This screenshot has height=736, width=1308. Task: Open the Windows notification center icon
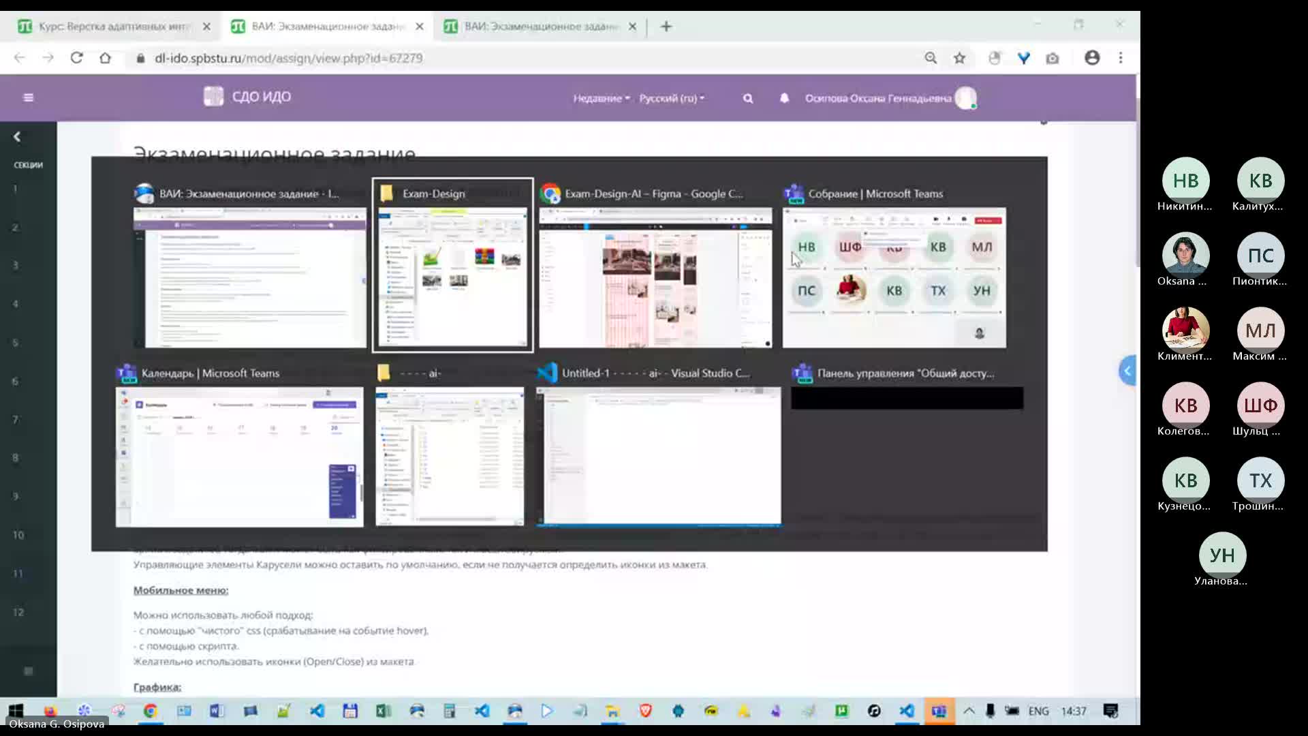pos(1110,711)
